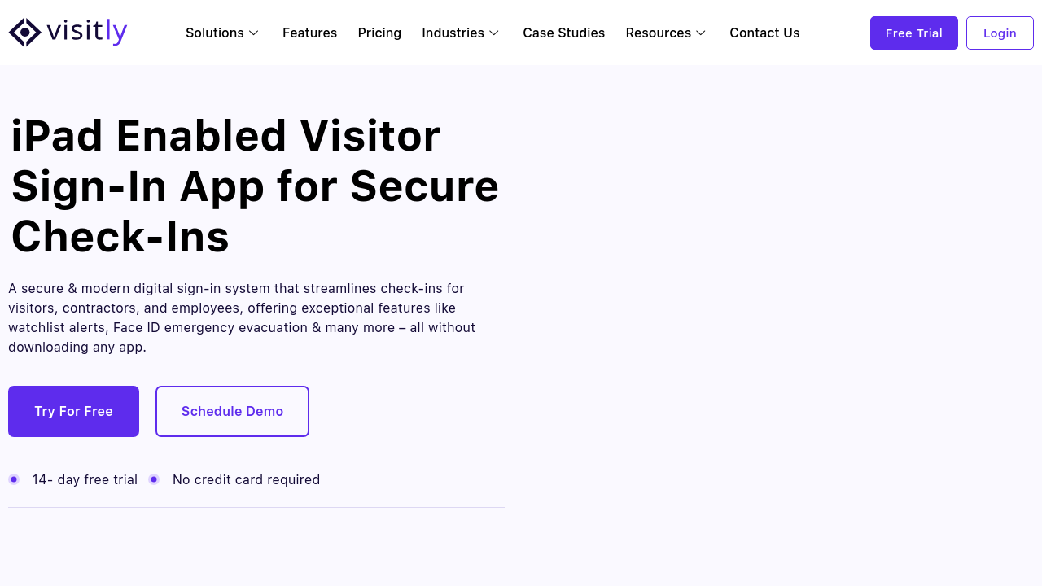The image size is (1042, 586).
Task: Click the Try For Free button
Action: [73, 411]
